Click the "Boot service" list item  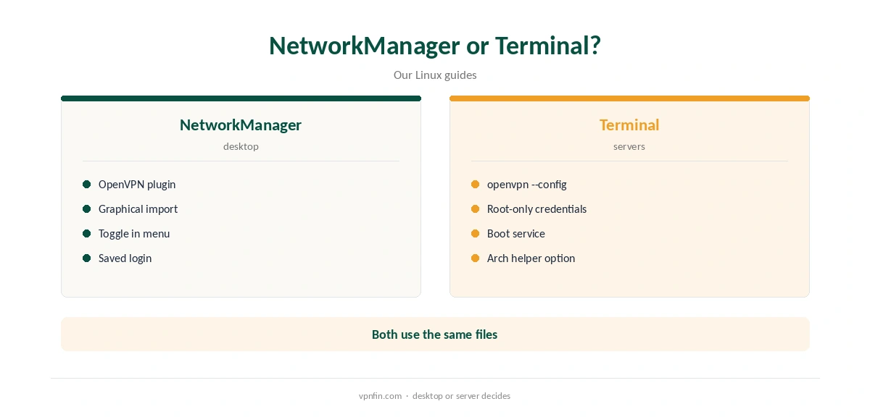click(516, 233)
